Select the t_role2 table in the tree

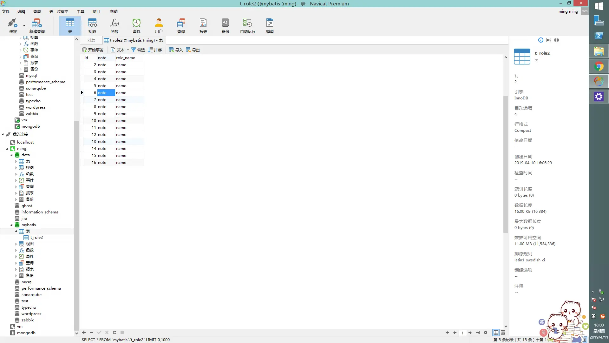pyautogui.click(x=37, y=237)
